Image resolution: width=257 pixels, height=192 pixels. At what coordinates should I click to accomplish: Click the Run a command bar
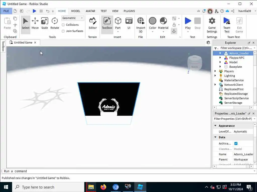(128, 171)
